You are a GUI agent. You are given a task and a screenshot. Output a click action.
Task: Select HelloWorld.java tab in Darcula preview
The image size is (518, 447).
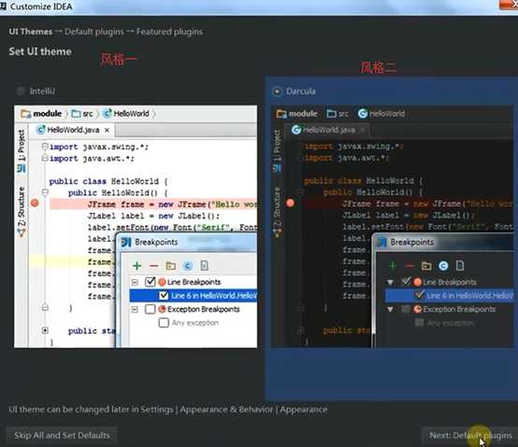327,130
